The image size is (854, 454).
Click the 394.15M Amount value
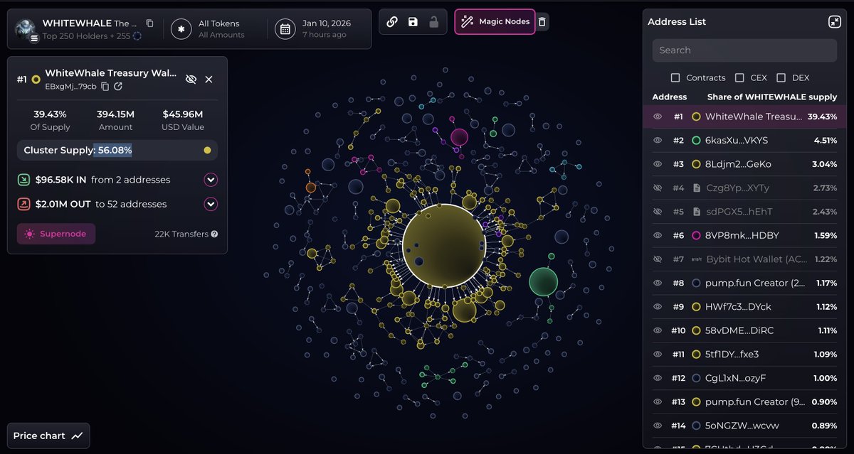(x=115, y=114)
